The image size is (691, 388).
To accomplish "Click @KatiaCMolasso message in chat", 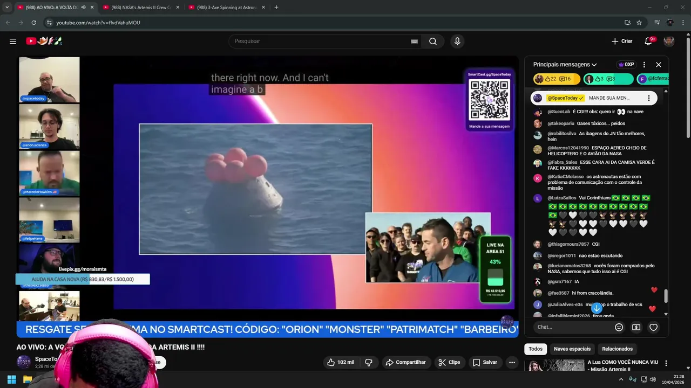I will (594, 182).
